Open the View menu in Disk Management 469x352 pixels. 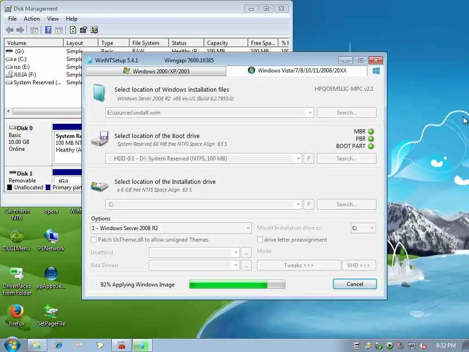tap(53, 18)
